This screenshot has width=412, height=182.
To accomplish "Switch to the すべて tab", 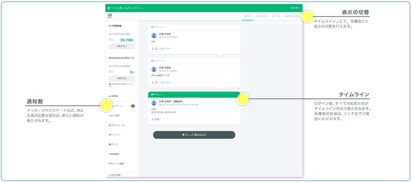I will click(x=247, y=17).
